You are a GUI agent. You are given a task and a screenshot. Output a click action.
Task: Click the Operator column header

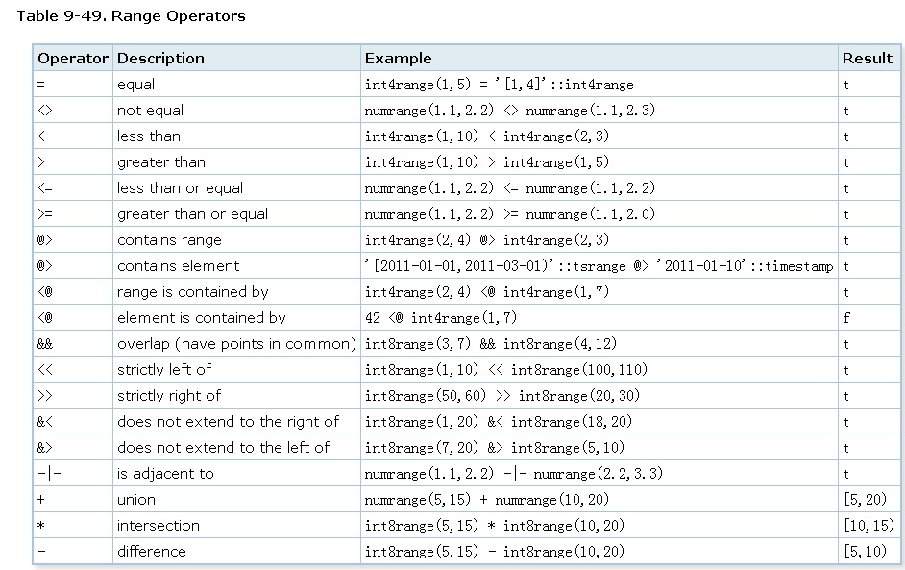click(73, 58)
